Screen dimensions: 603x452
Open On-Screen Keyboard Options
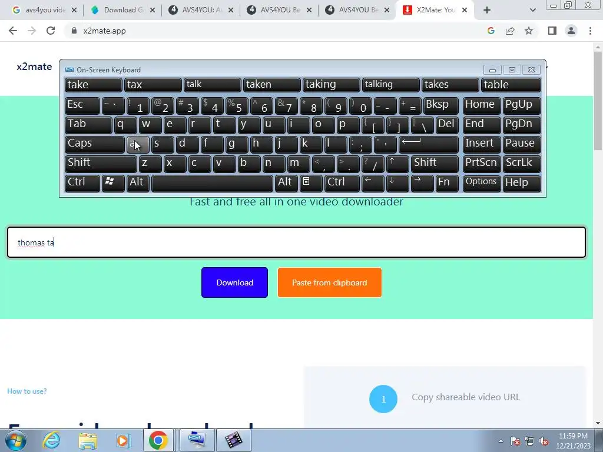tap(482, 183)
